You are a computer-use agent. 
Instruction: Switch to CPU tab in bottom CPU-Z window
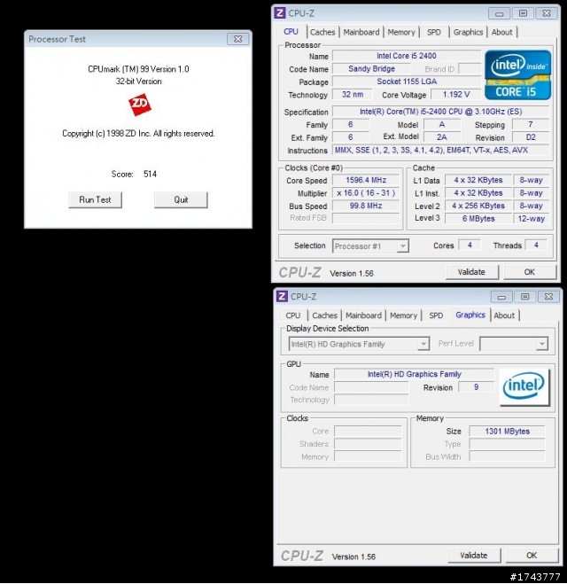tap(293, 315)
